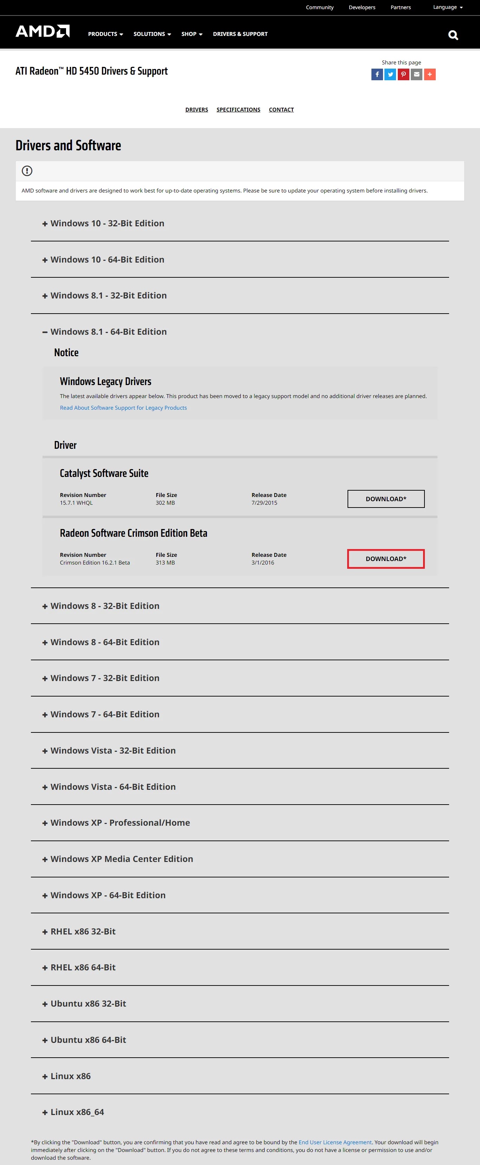
Task: Open more sharing options plus icon
Action: pyautogui.click(x=430, y=74)
